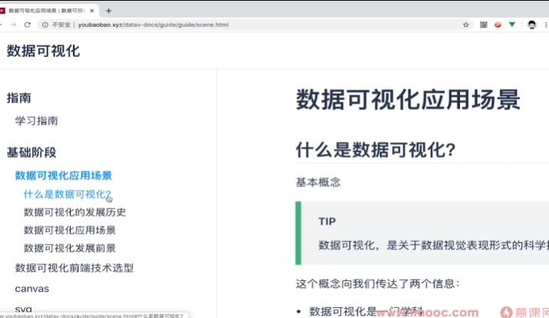Go to the 数据可视化 site title

point(43,51)
